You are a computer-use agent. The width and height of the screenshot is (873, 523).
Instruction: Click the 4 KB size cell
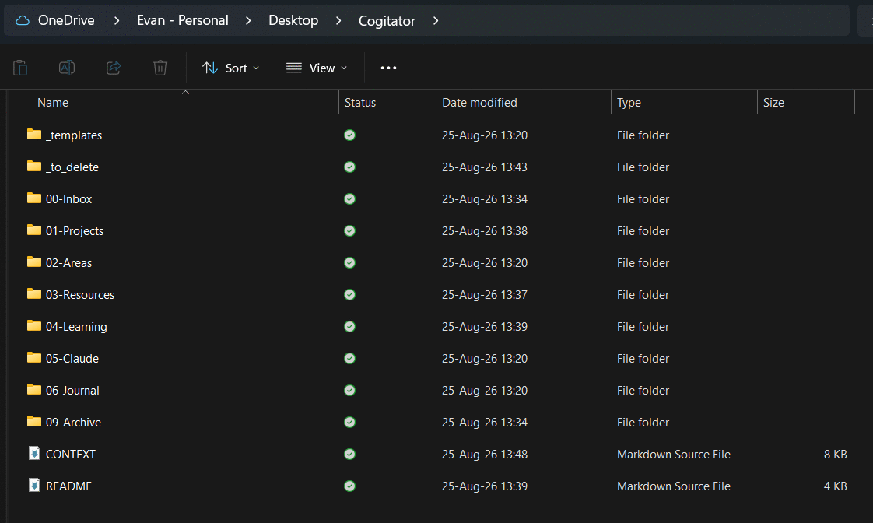(x=835, y=486)
